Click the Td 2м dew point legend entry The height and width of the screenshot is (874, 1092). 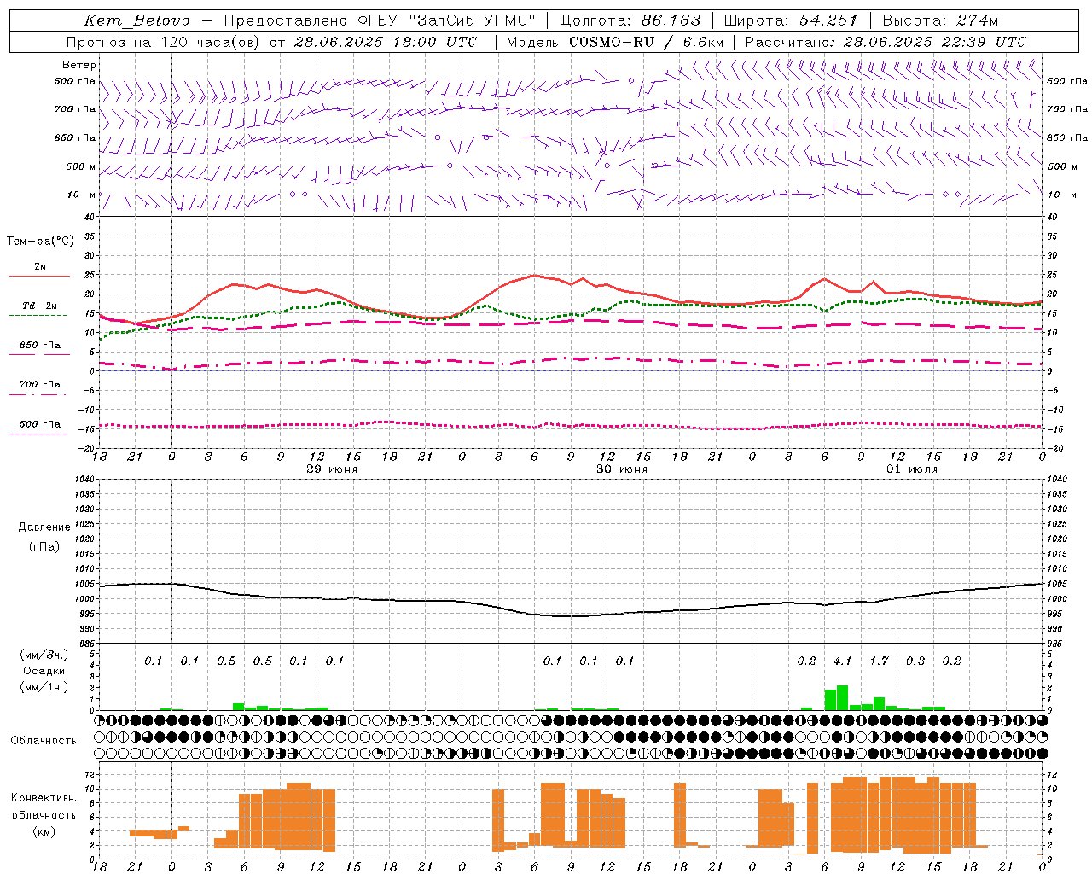click(x=40, y=306)
